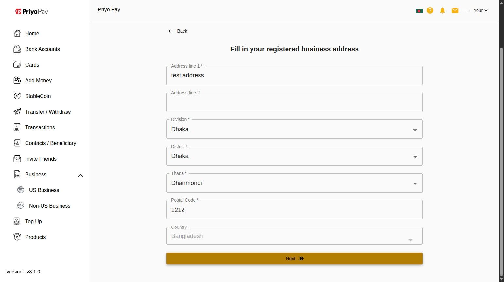Screen dimensions: 504x282
Task: Open the messages envelope icon
Action: [455, 10]
